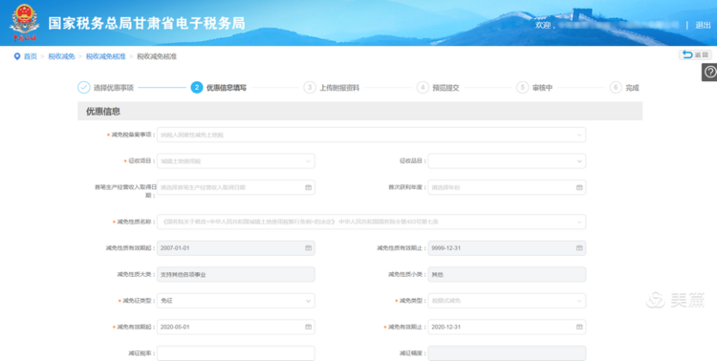Image resolution: width=717 pixels, height=361 pixels.
Task: Click the help question mark icon
Action: (709, 73)
